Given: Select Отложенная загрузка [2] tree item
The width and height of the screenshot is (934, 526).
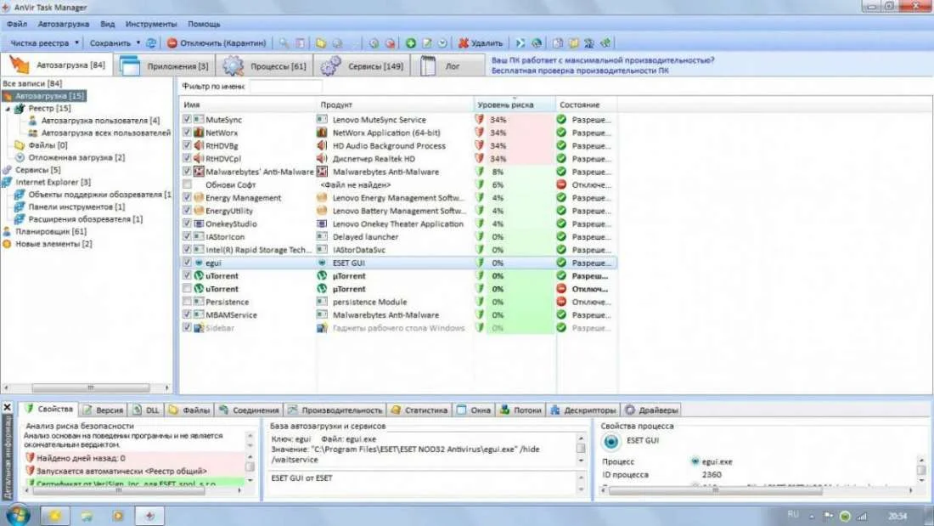Looking at the screenshot, I should [76, 157].
